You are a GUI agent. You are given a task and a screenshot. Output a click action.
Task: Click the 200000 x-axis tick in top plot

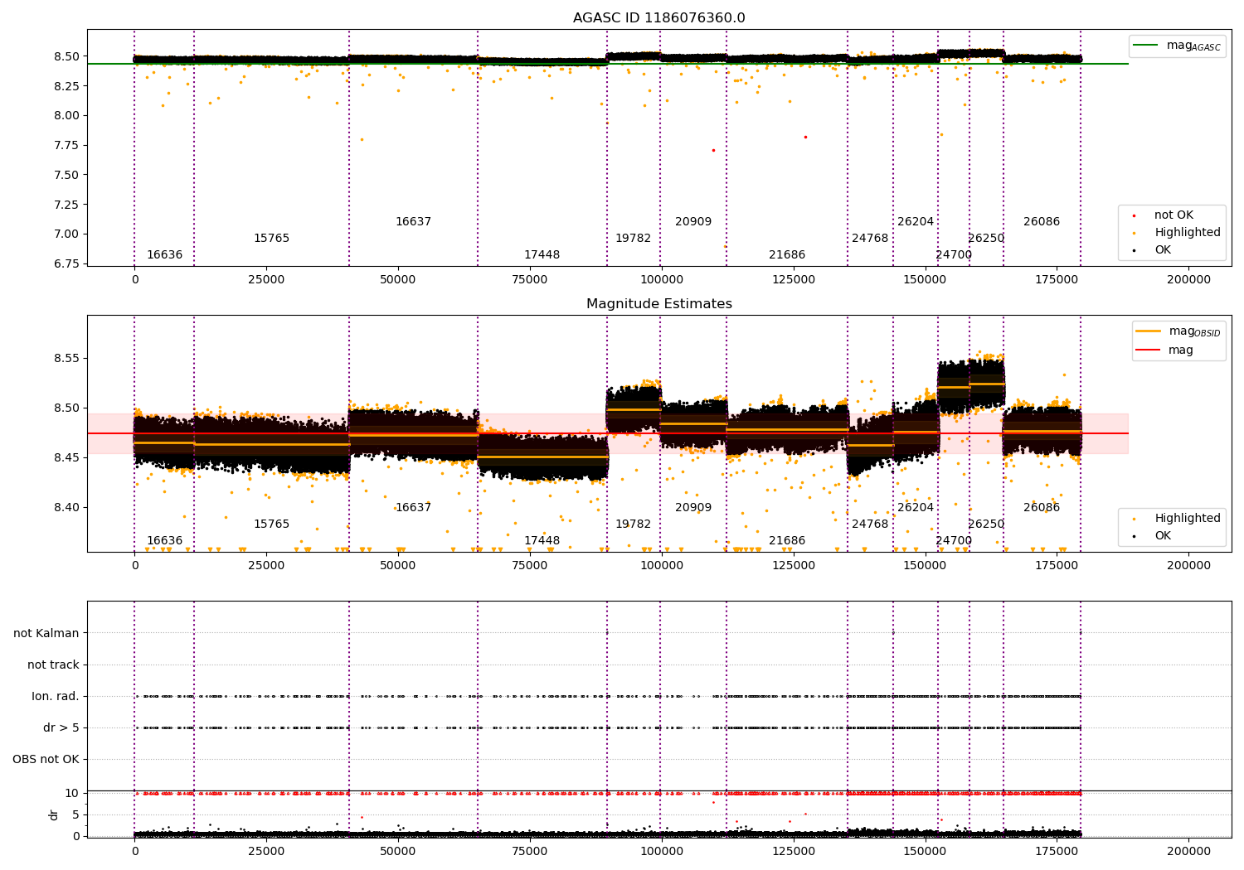click(1188, 280)
